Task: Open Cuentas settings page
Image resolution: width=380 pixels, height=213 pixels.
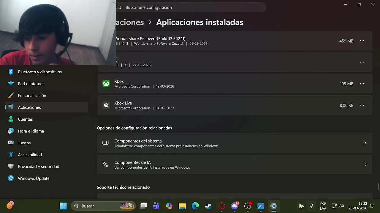Action: (25, 119)
